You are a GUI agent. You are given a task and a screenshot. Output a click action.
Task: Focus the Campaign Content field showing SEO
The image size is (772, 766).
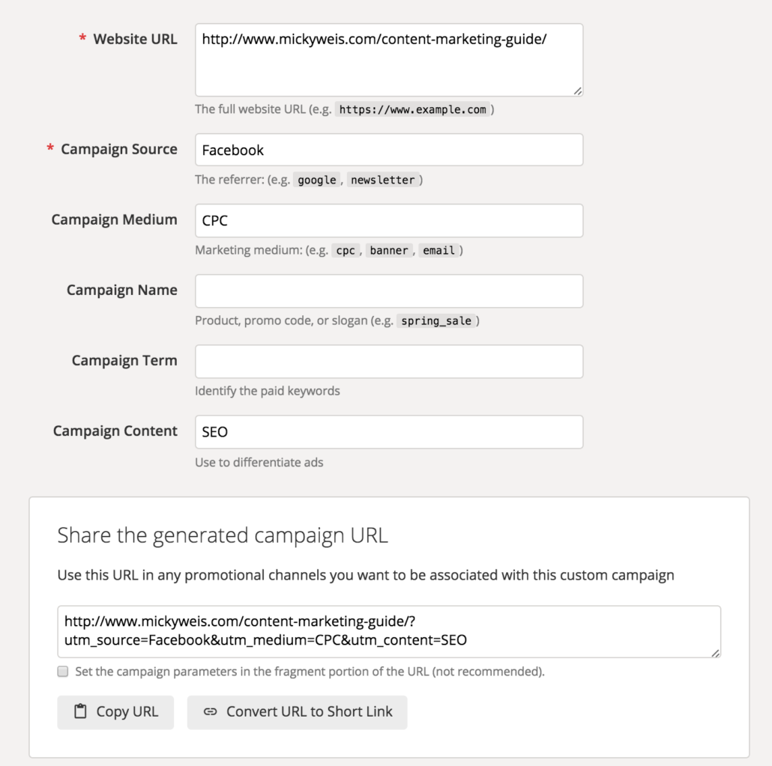coord(388,431)
